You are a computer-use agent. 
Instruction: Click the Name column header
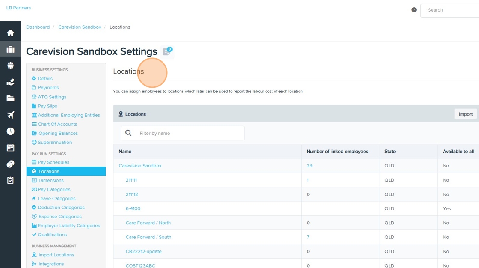(125, 152)
